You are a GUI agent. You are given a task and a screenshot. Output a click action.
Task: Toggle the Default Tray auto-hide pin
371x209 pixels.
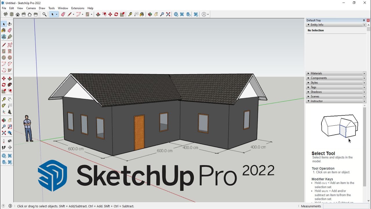click(x=363, y=20)
